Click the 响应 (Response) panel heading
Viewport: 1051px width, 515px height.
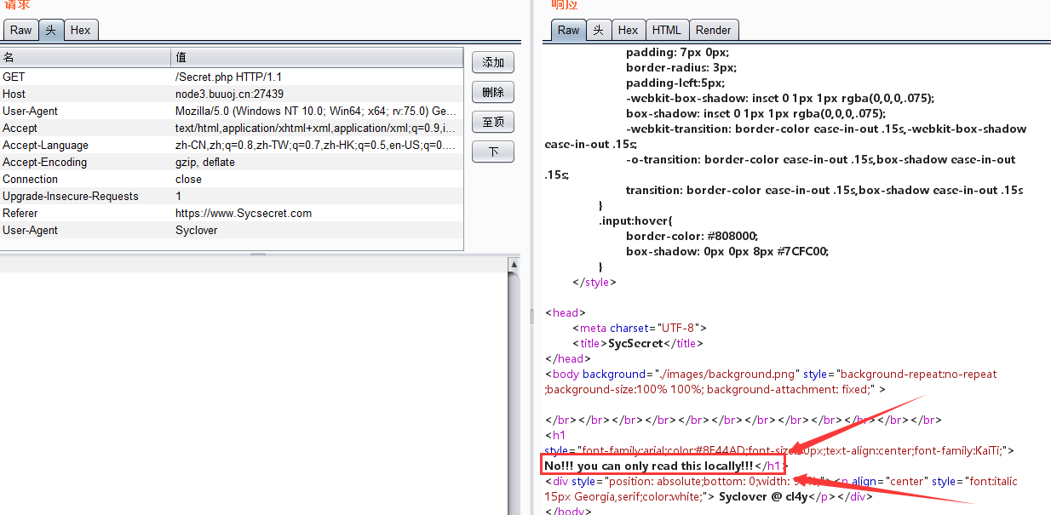pyautogui.click(x=566, y=4)
